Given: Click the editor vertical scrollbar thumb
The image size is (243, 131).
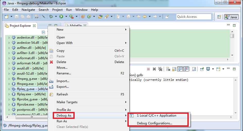Looking at the screenshot, I should click(232, 36).
